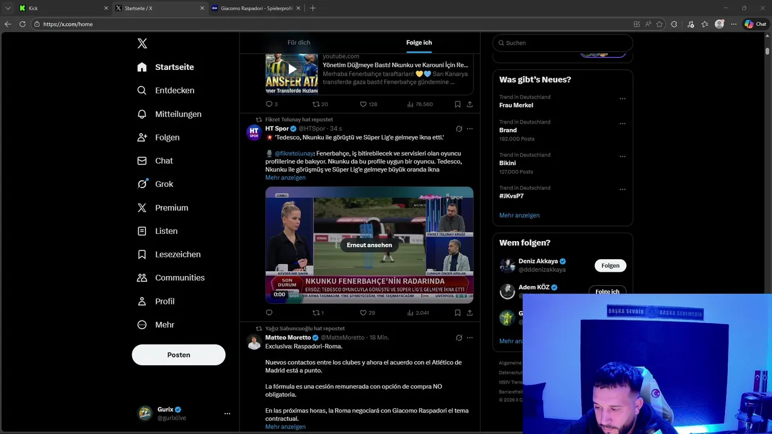Open Mitteilungen notifications
The height and width of the screenshot is (434, 772).
[169, 114]
